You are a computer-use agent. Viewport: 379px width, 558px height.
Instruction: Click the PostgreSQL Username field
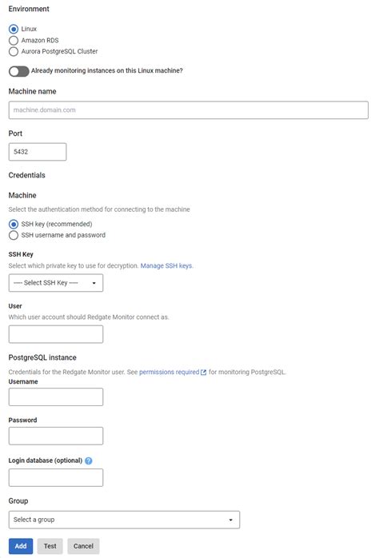pyautogui.click(x=56, y=397)
